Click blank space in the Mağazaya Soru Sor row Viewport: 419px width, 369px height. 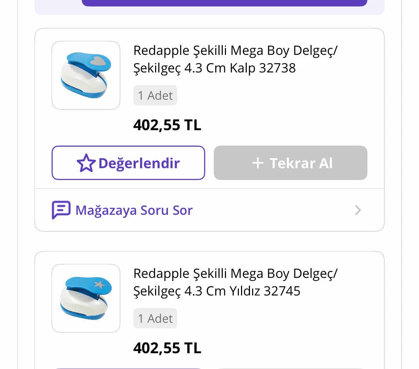tap(272, 210)
